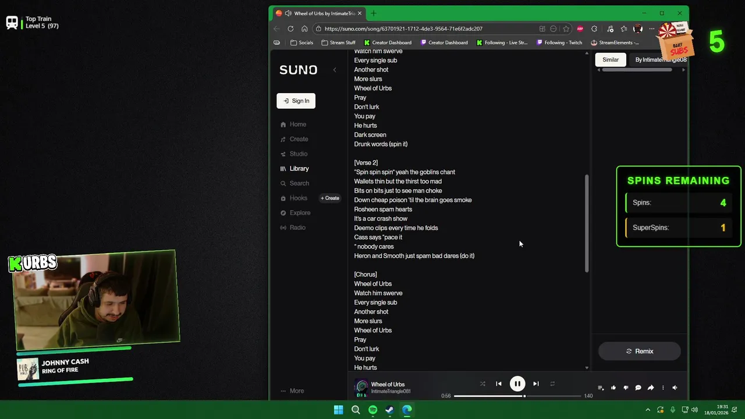
Task: Open Radio in Suno sidebar
Action: [x=292, y=228]
